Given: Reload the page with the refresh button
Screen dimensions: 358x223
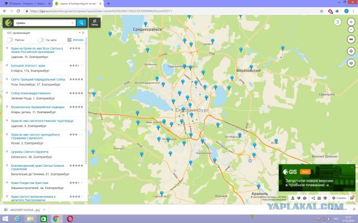Looking at the screenshot, I should click(x=18, y=11).
